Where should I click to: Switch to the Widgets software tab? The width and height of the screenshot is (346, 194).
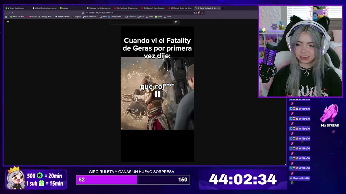(45, 8)
